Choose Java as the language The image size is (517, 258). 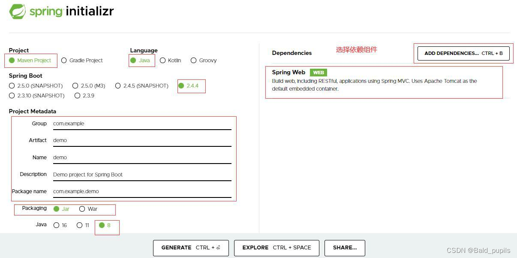pos(140,61)
